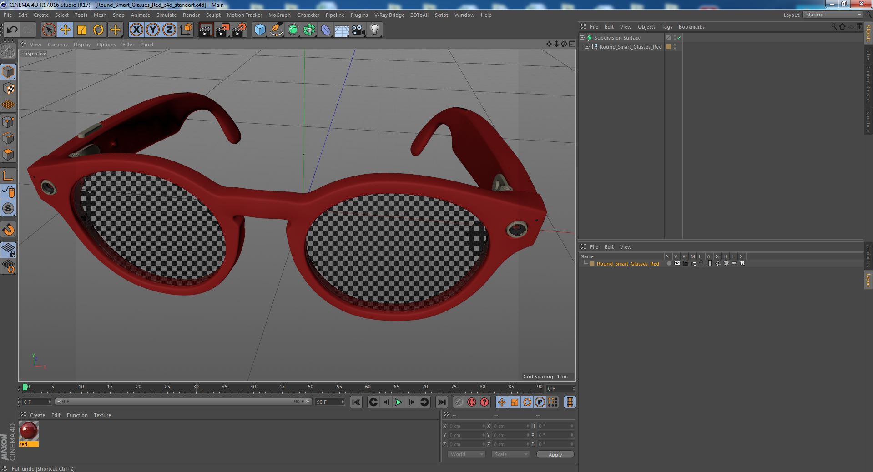Toggle record active objects button
The width and height of the screenshot is (873, 472).
(459, 402)
